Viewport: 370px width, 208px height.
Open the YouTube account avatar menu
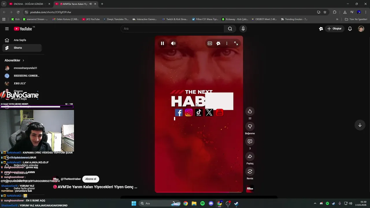click(x=361, y=29)
